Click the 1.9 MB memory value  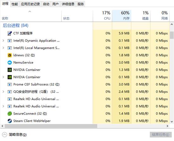[x=124, y=121]
